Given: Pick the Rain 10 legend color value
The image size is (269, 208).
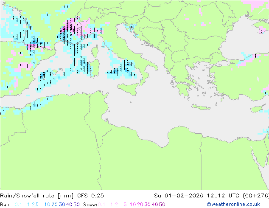Looking at the screenshot, I should point(47,205).
